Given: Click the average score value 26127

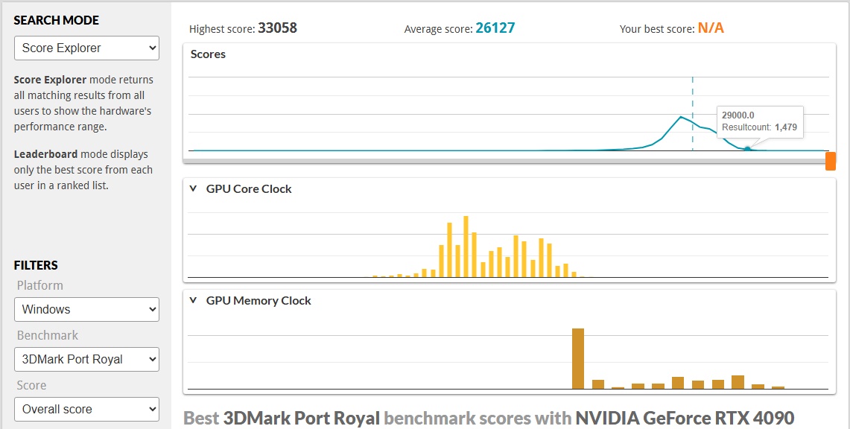Looking at the screenshot, I should coord(495,28).
